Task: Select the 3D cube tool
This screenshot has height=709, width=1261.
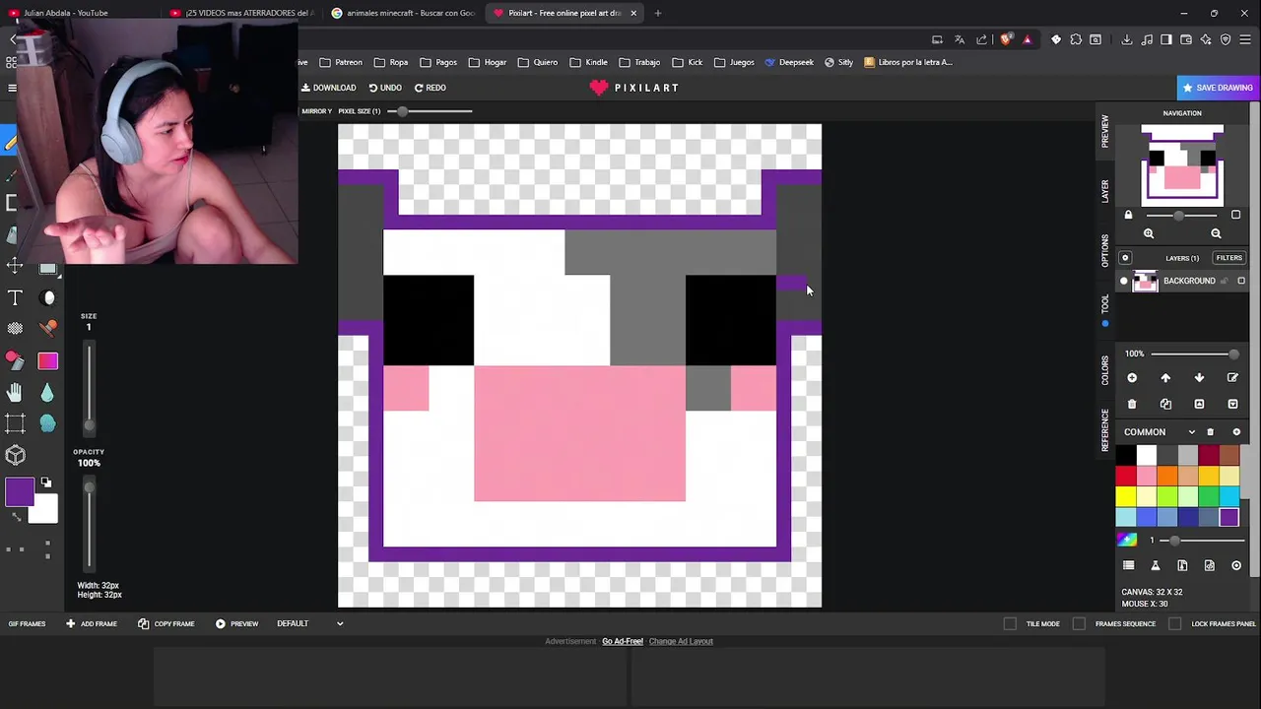Action: tap(15, 455)
